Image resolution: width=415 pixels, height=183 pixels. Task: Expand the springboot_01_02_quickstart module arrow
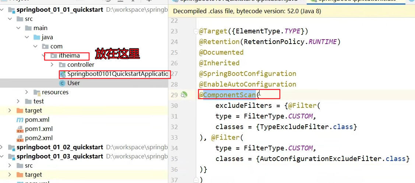2,147
